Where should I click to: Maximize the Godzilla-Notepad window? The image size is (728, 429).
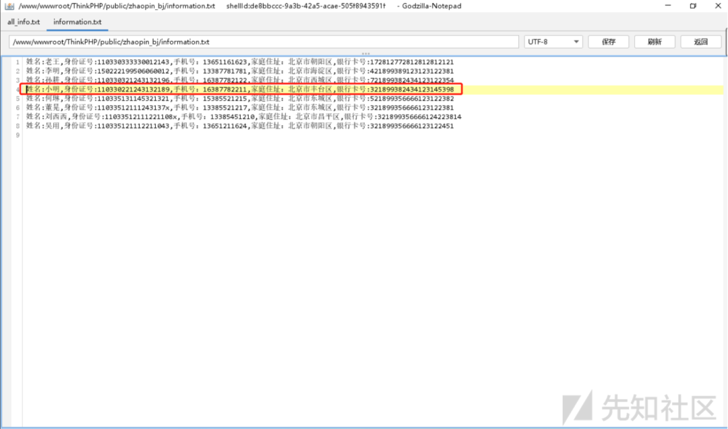pos(693,5)
